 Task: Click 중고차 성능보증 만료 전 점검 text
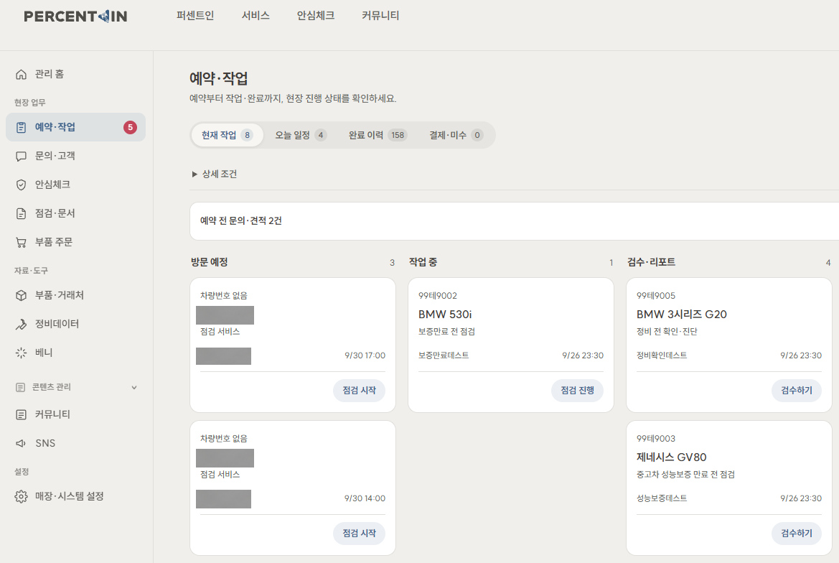[x=685, y=475]
